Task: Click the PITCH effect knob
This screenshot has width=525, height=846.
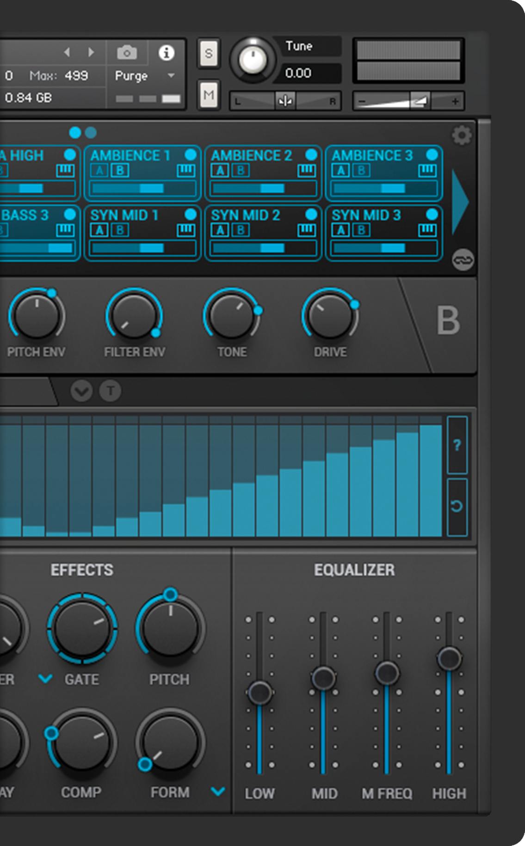Action: click(x=170, y=628)
